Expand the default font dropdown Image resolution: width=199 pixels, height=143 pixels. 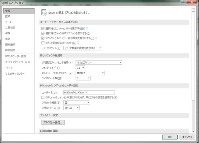[99, 62]
